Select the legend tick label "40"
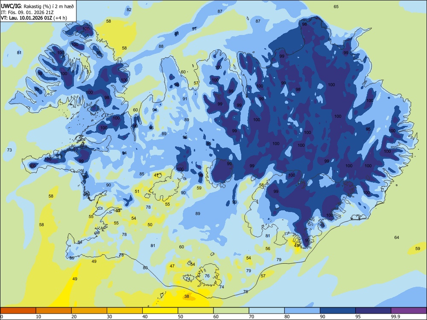427x320 pixels. (145, 317)
